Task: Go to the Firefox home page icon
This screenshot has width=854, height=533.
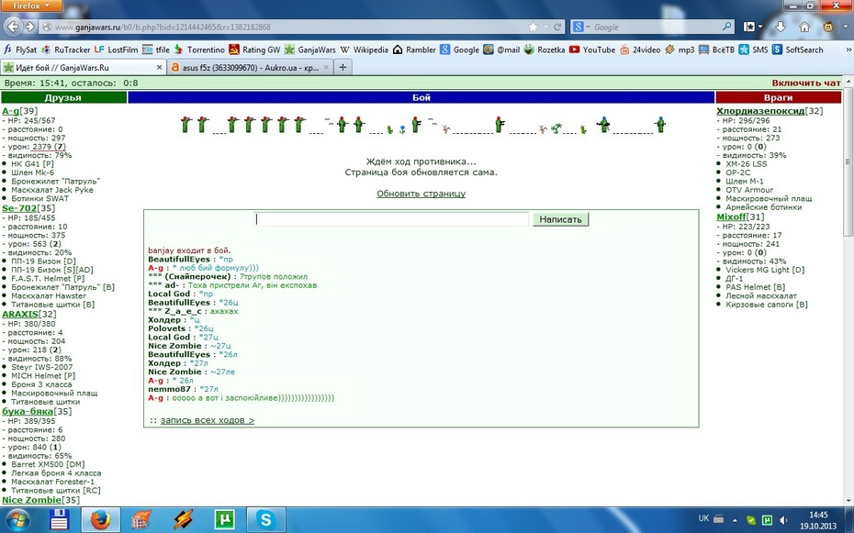Action: [804, 27]
